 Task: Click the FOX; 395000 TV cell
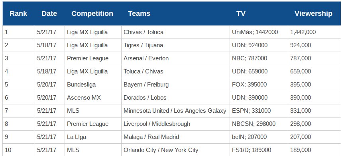259,85
